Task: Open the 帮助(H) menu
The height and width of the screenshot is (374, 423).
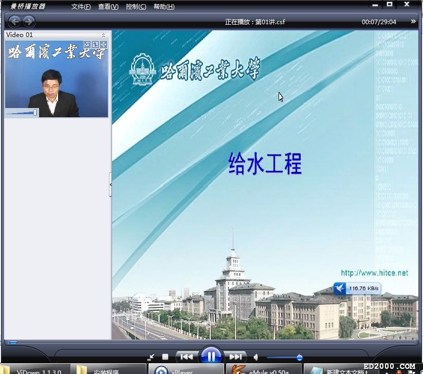Action: click(164, 7)
